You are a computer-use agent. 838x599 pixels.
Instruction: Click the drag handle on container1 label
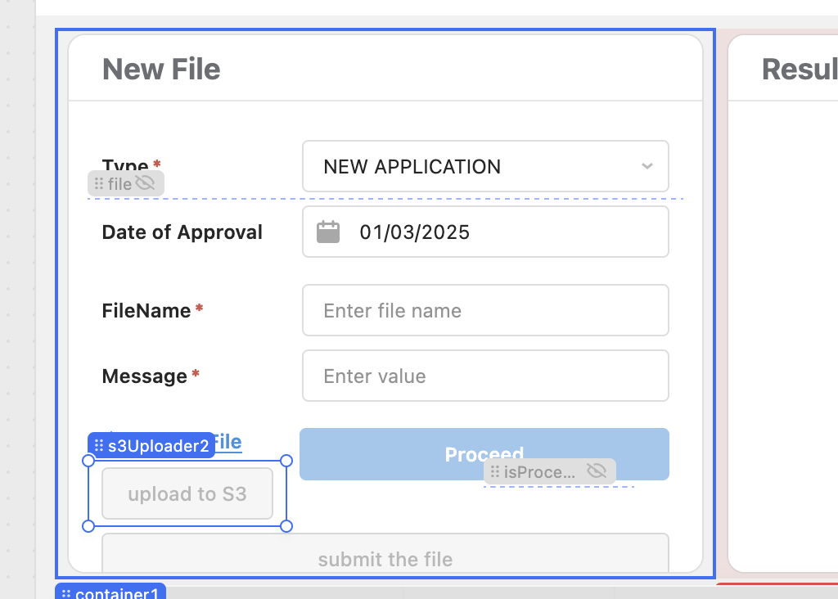pos(66,593)
